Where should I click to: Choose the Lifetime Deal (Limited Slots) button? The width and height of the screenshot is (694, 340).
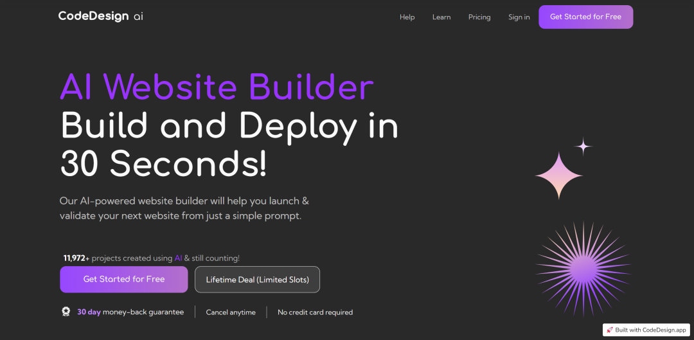tap(257, 280)
